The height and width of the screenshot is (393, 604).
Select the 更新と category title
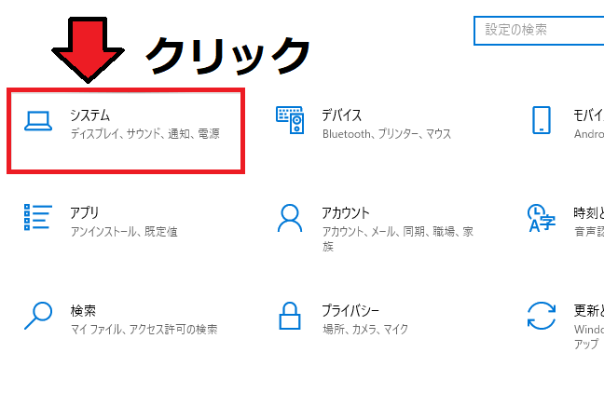[x=587, y=310]
